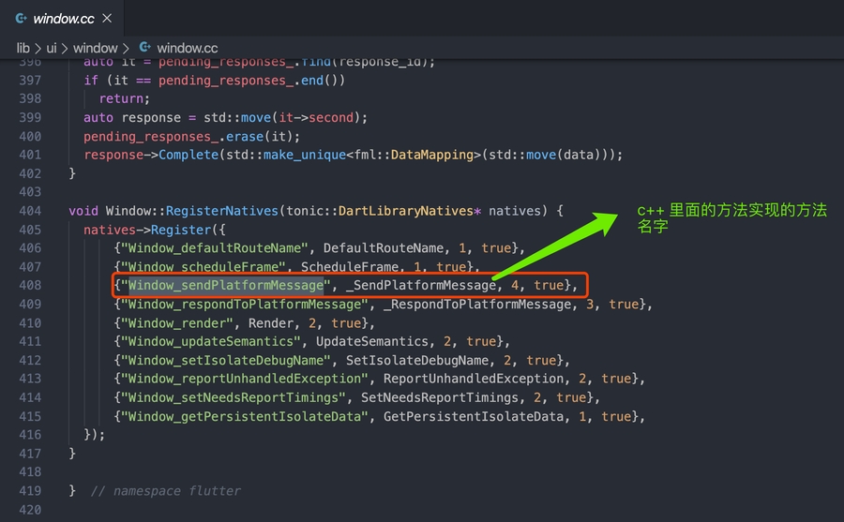Click line number 417 in the gutter
Image resolution: width=844 pixels, height=522 pixels.
click(x=29, y=453)
